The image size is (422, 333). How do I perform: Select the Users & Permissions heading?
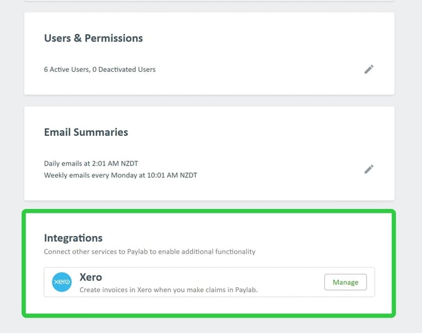click(93, 38)
